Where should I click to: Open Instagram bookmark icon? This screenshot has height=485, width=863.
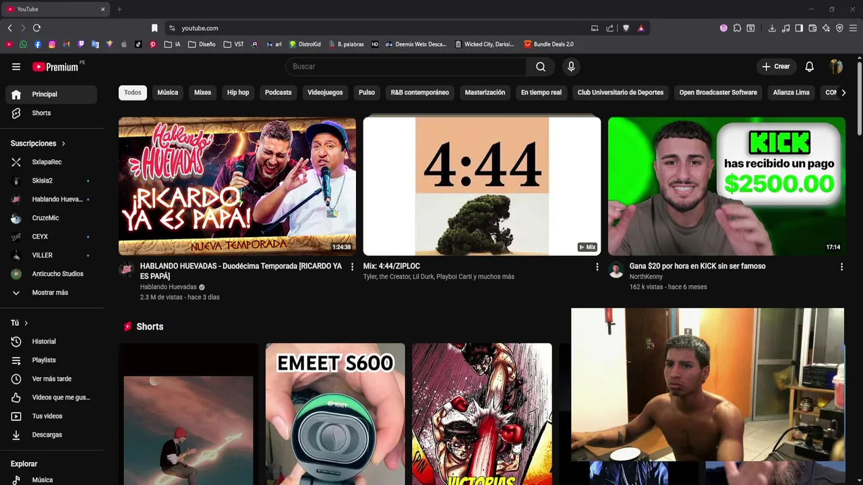coord(52,44)
